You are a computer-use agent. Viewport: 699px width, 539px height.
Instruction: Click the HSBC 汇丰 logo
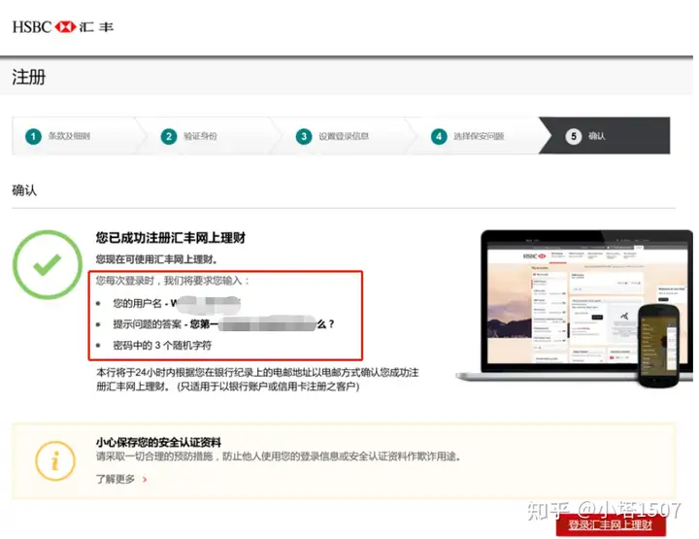pyautogui.click(x=62, y=27)
